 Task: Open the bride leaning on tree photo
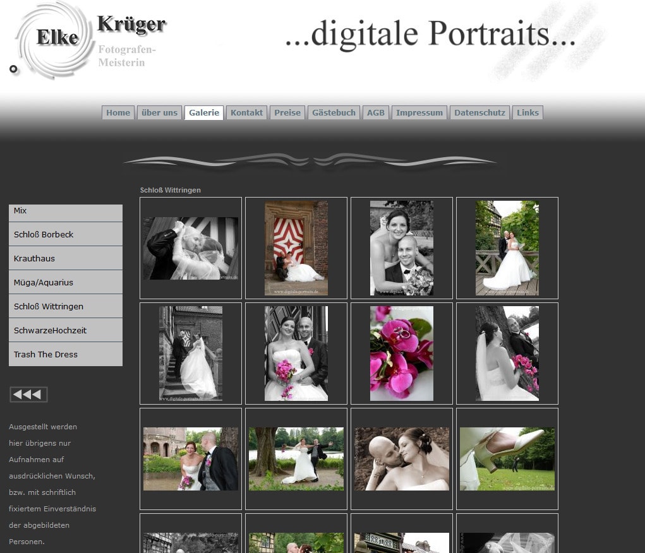507,354
